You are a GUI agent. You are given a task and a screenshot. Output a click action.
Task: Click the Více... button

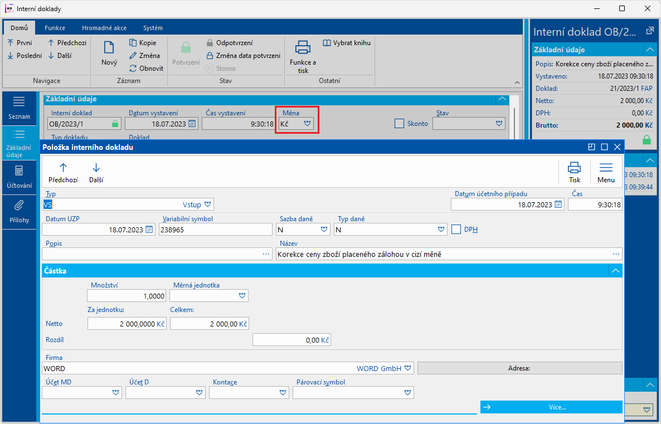[551, 407]
